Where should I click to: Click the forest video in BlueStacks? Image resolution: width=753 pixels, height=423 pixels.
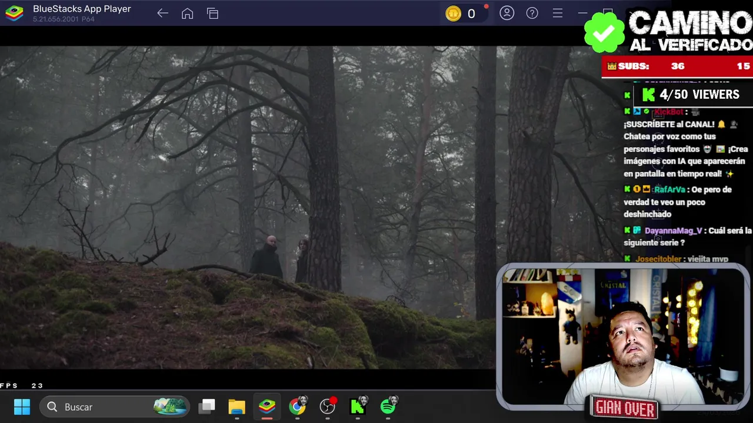(248, 207)
